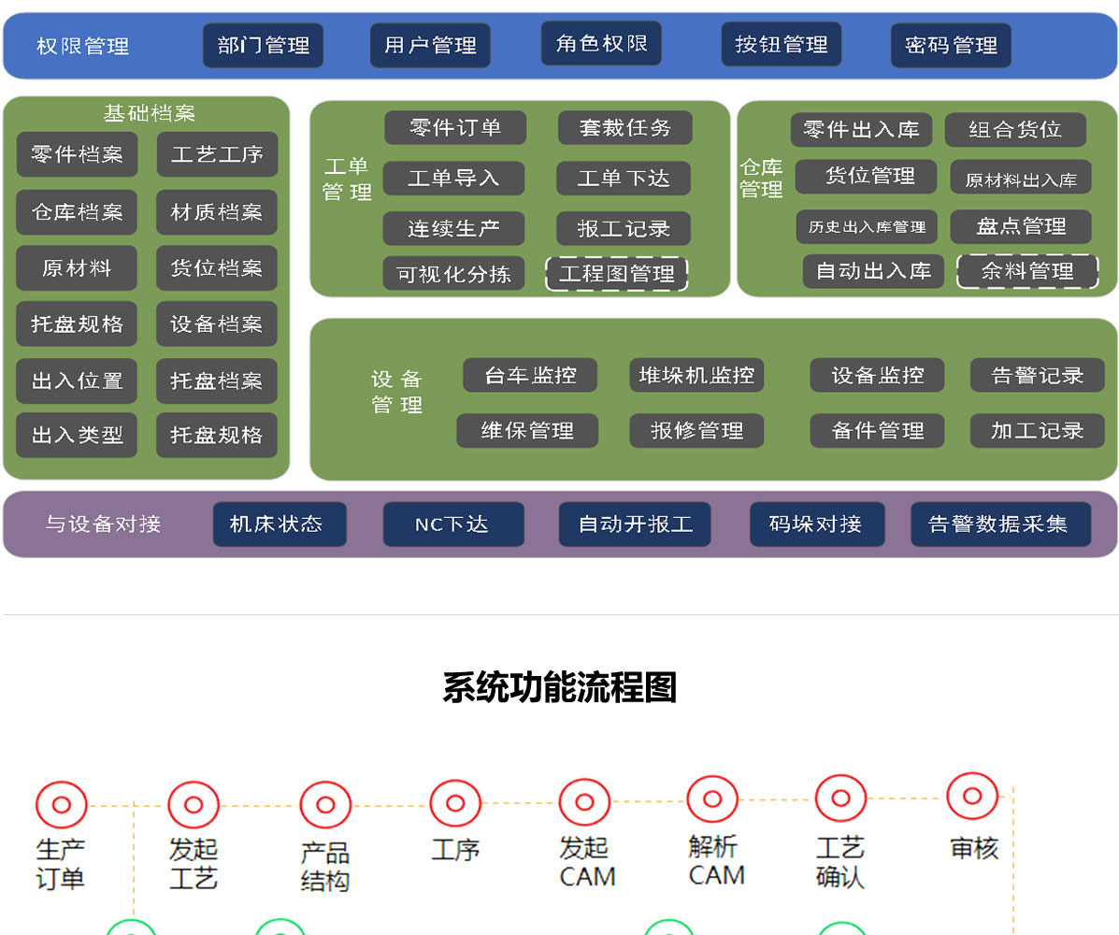Select the dashed 余料管理 box
The height and width of the screenshot is (935, 1119).
1027,271
